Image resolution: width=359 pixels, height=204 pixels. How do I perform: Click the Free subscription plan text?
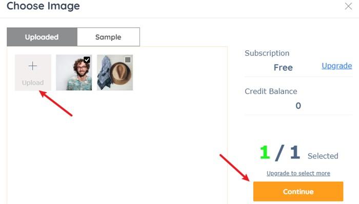pos(283,68)
